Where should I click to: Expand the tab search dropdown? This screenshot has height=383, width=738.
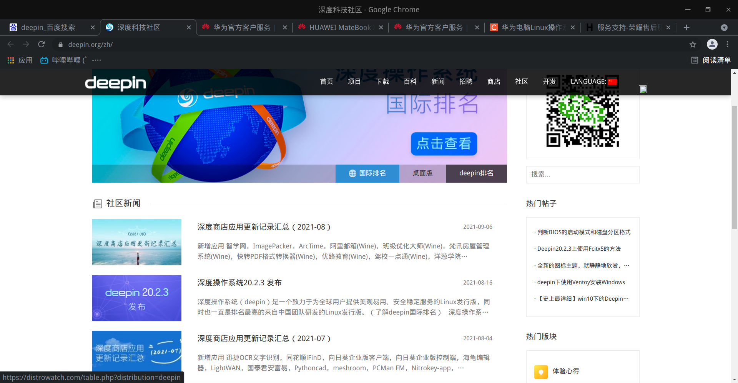click(724, 27)
